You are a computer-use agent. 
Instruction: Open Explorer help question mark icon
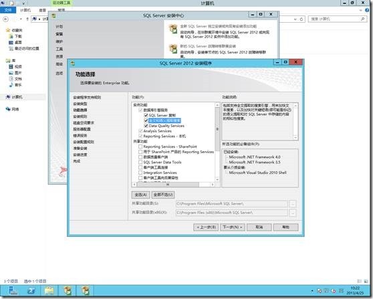click(367, 10)
